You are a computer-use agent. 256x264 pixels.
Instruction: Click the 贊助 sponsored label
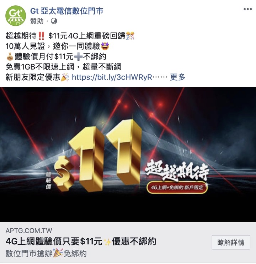tap(37, 21)
